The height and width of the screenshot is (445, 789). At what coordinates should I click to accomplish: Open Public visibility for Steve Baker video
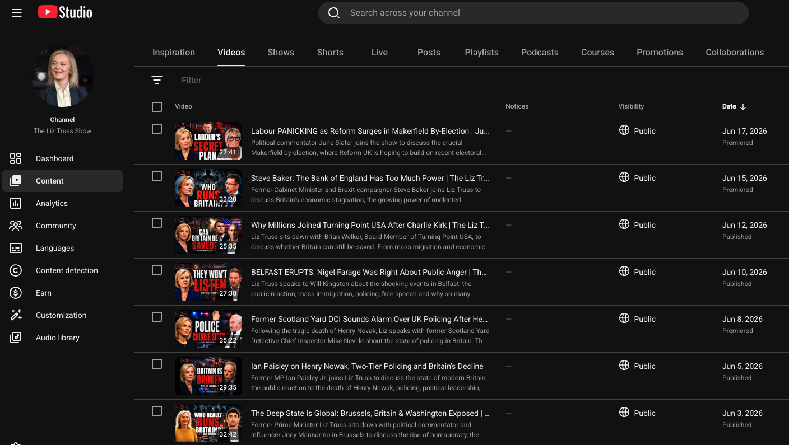tap(644, 178)
